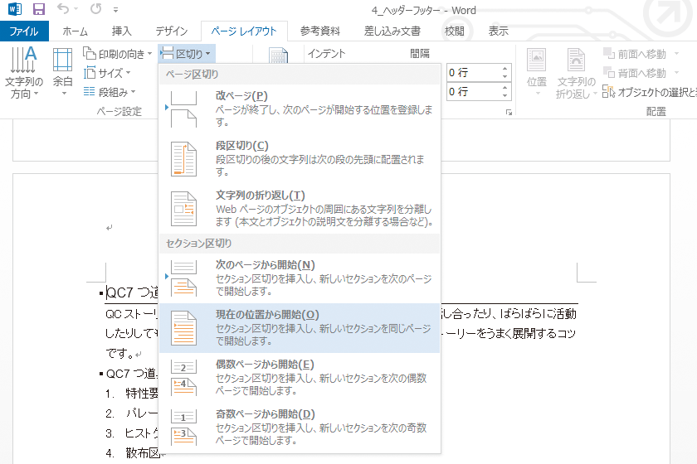Open the 印刷の向き orientation dropdown
The height and width of the screenshot is (464, 697).
(117, 54)
